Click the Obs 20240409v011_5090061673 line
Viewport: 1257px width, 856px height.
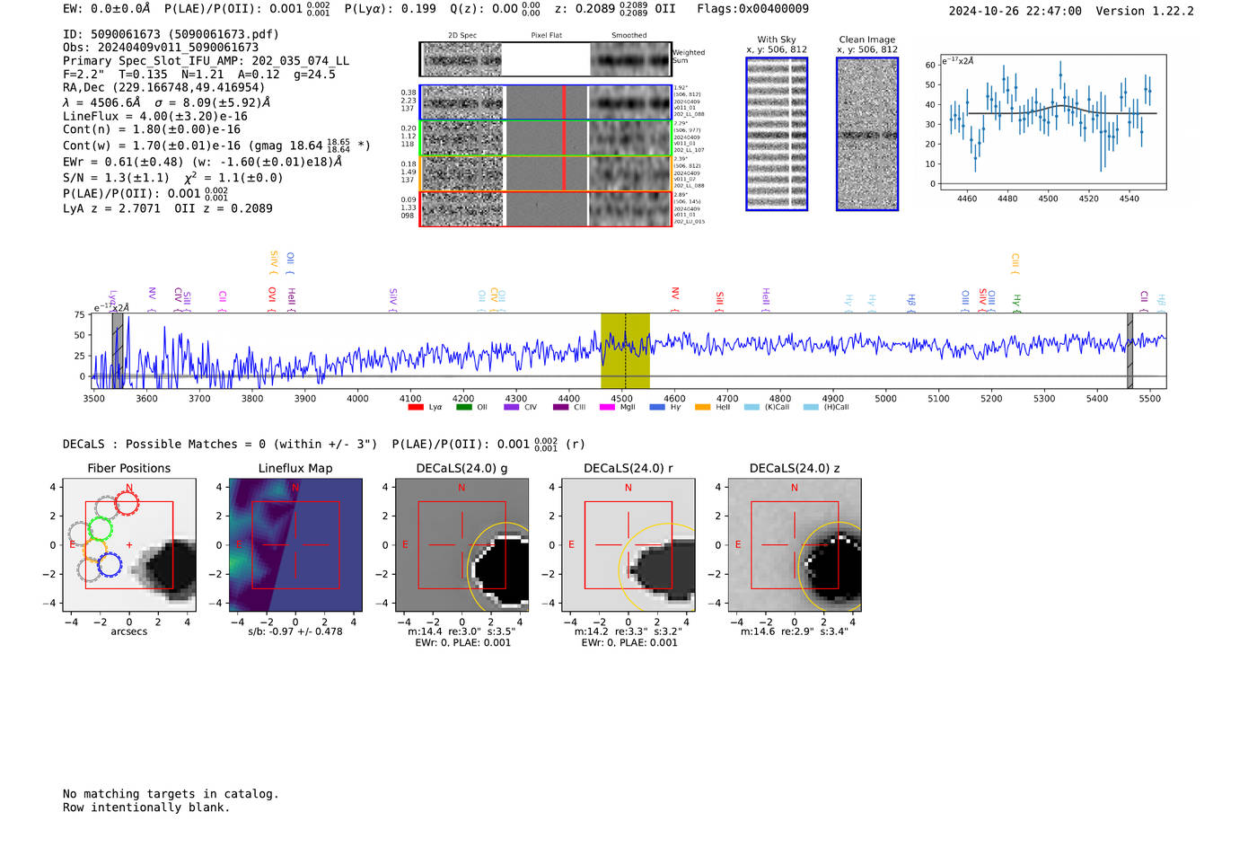click(161, 48)
